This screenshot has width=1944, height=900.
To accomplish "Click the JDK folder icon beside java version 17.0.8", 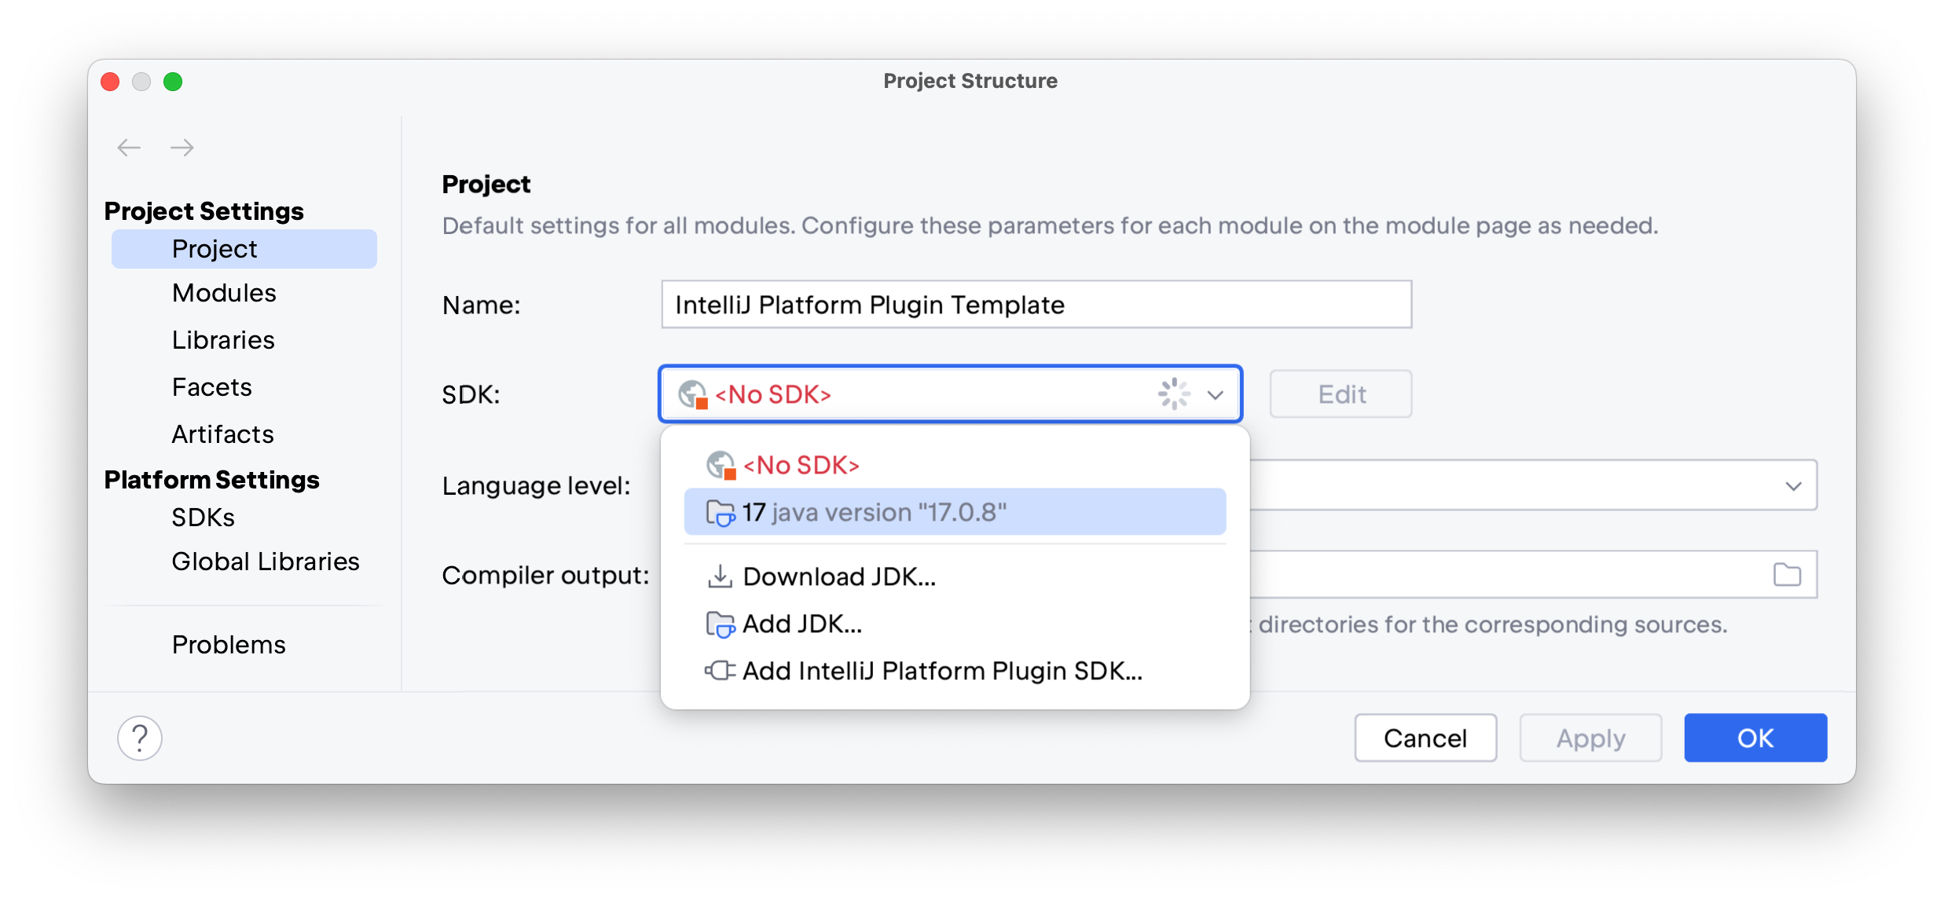I will [719, 511].
